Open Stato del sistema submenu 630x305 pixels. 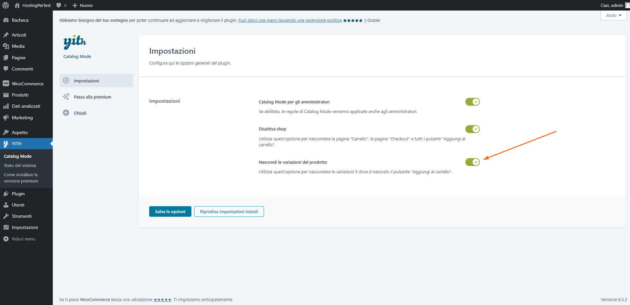[20, 165]
